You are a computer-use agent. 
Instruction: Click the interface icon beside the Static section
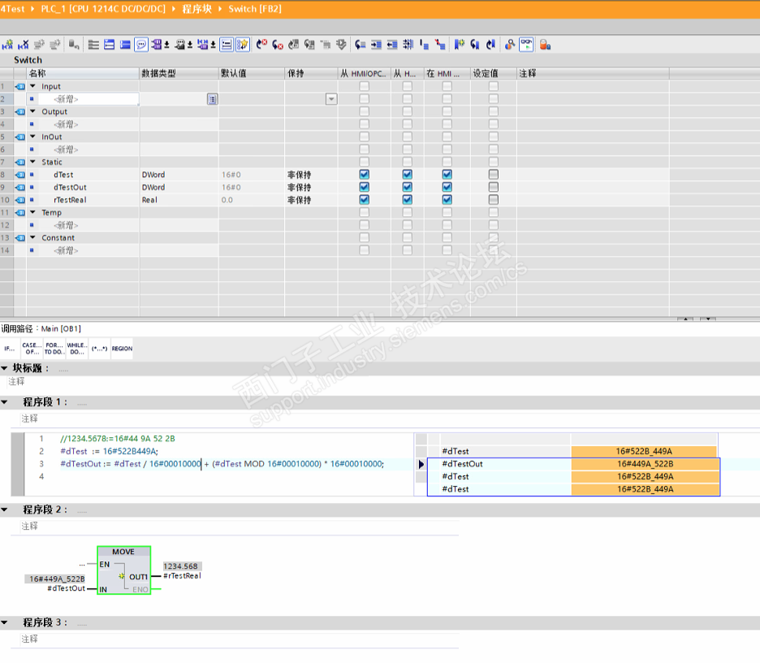pos(19,162)
